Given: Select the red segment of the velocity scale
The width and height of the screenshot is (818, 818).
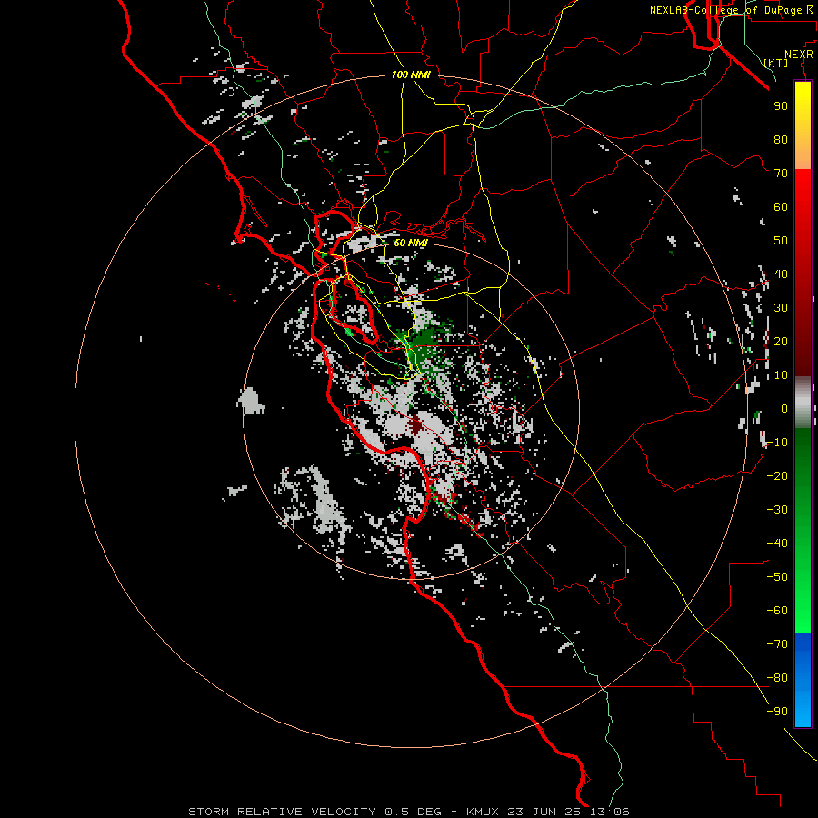Looking at the screenshot, I should pos(803,273).
